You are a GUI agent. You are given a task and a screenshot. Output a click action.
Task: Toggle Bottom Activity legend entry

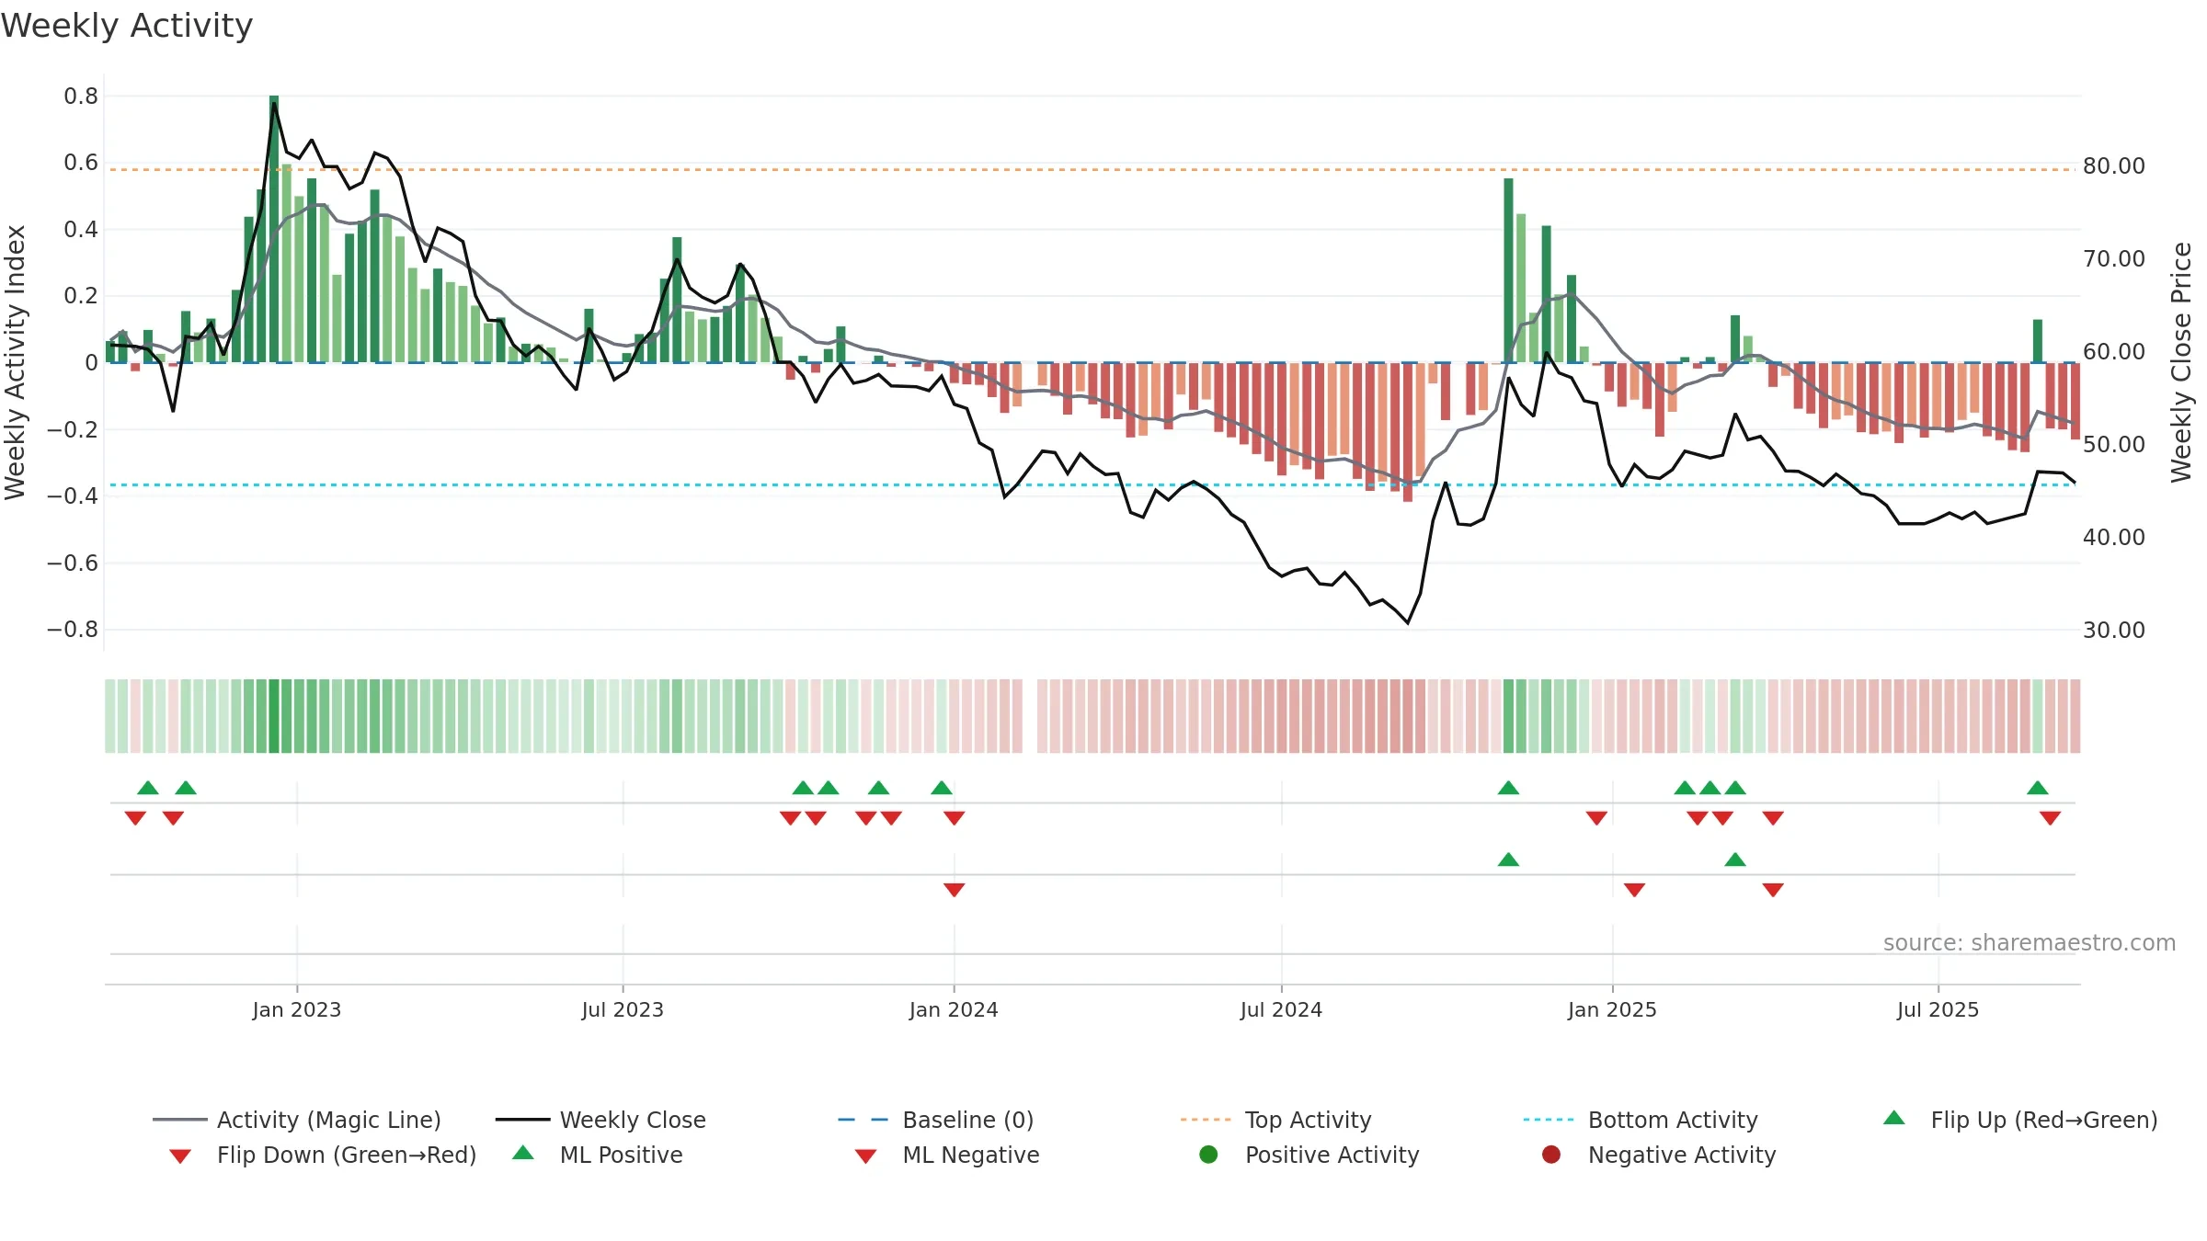(x=1641, y=1120)
